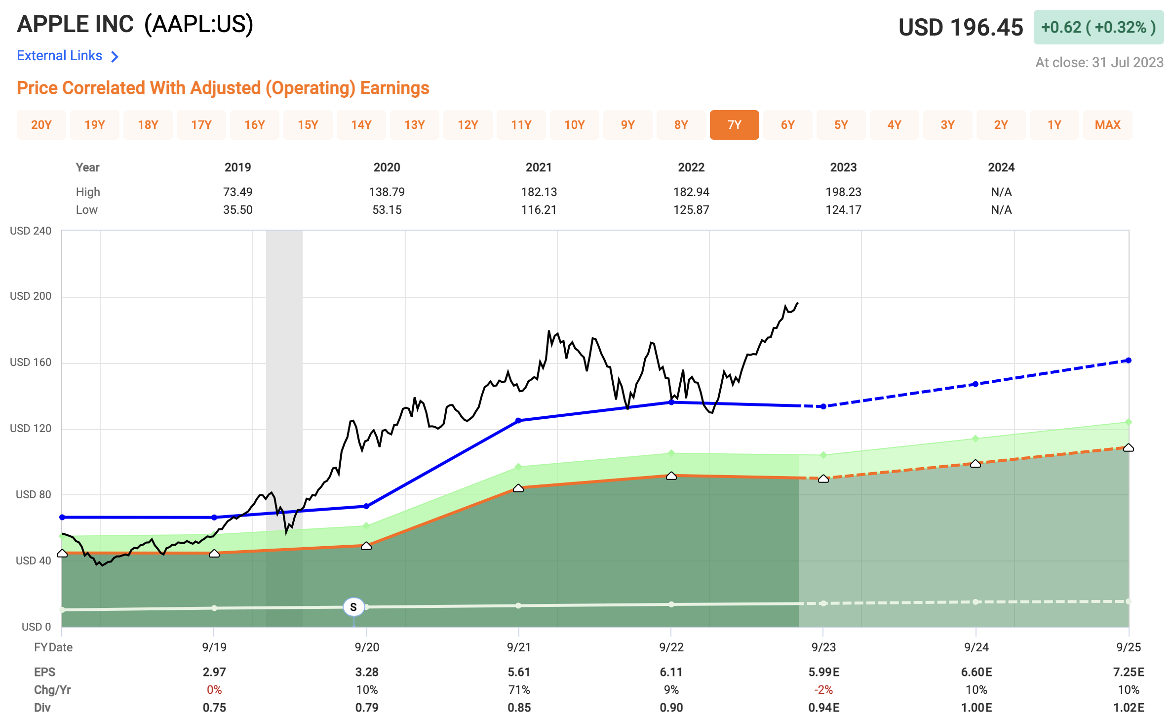Click the 9/21 white triangle earnings marker

tap(518, 488)
